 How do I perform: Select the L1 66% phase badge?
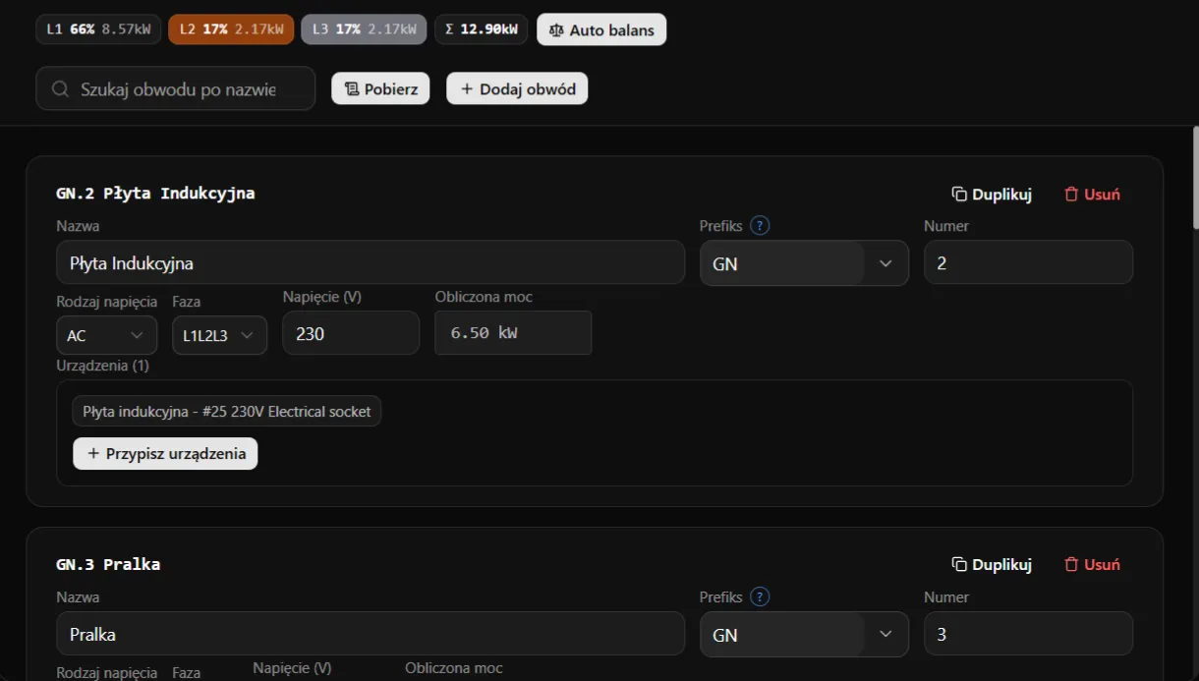pyautogui.click(x=98, y=29)
